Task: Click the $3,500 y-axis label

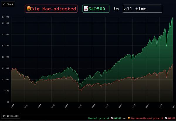Action: pyautogui.click(x=6, y=23)
